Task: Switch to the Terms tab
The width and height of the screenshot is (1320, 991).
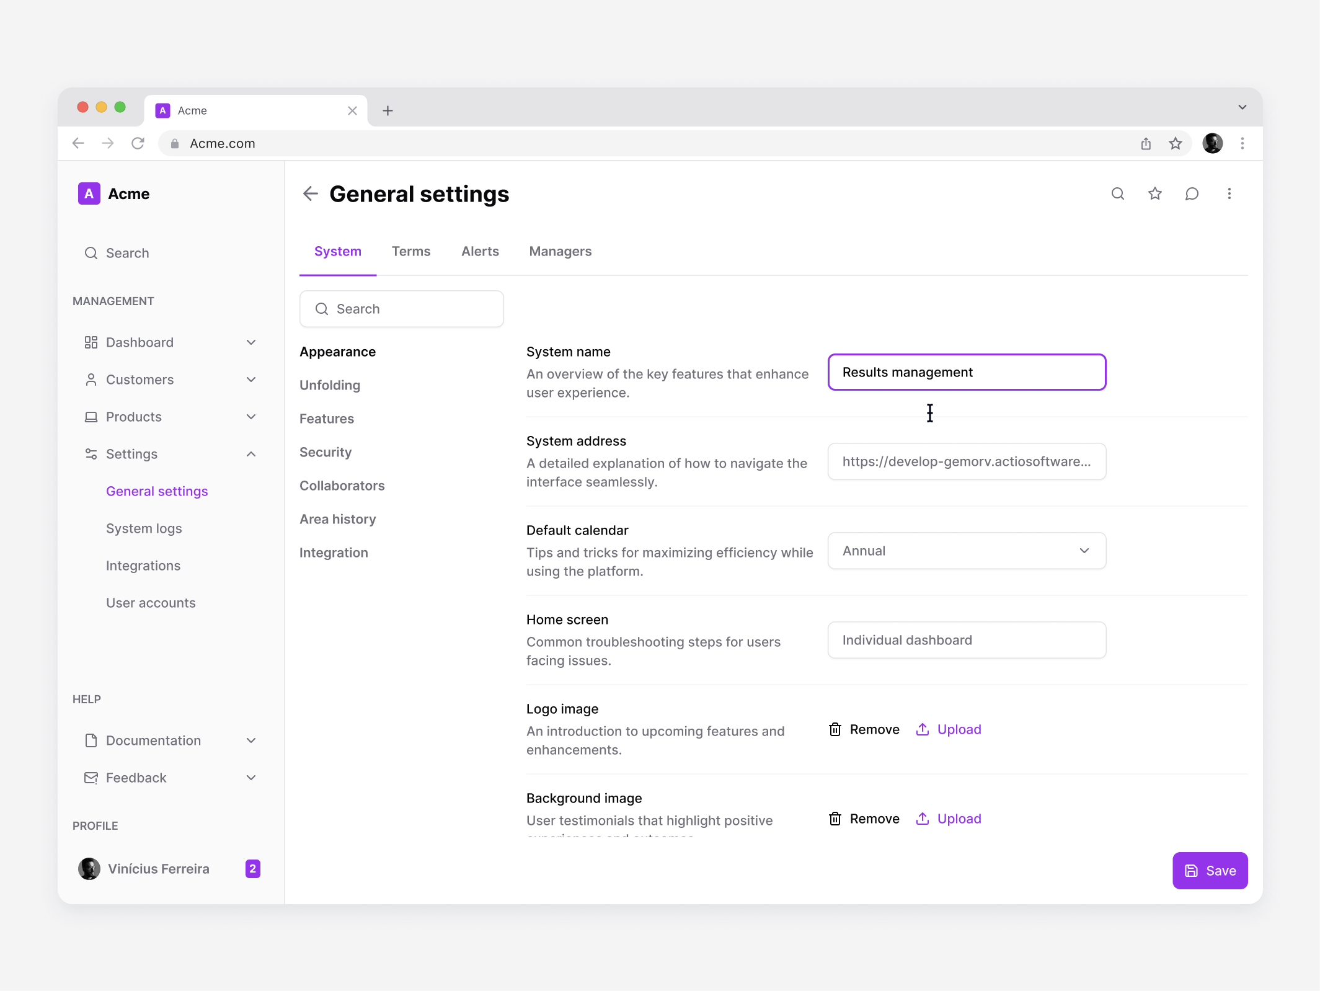Action: 411,251
